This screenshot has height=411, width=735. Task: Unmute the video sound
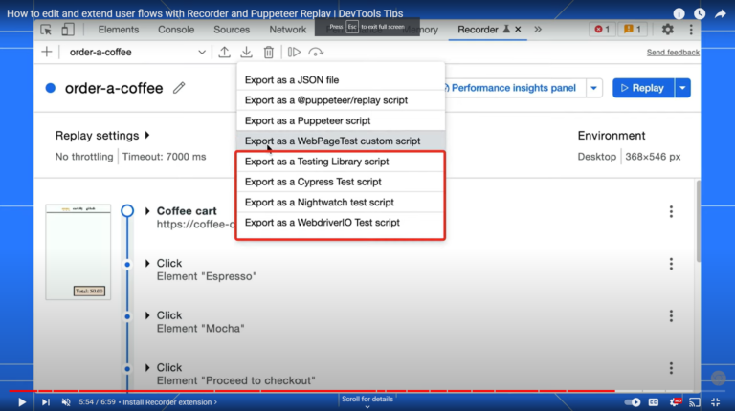[66, 402]
